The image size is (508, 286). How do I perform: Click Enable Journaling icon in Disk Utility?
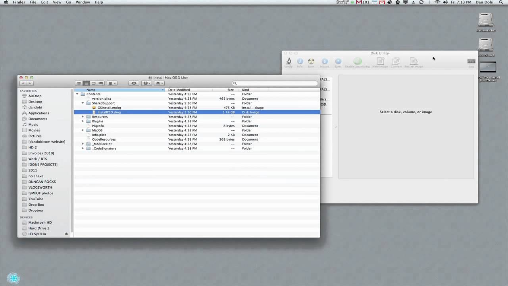coord(358,61)
